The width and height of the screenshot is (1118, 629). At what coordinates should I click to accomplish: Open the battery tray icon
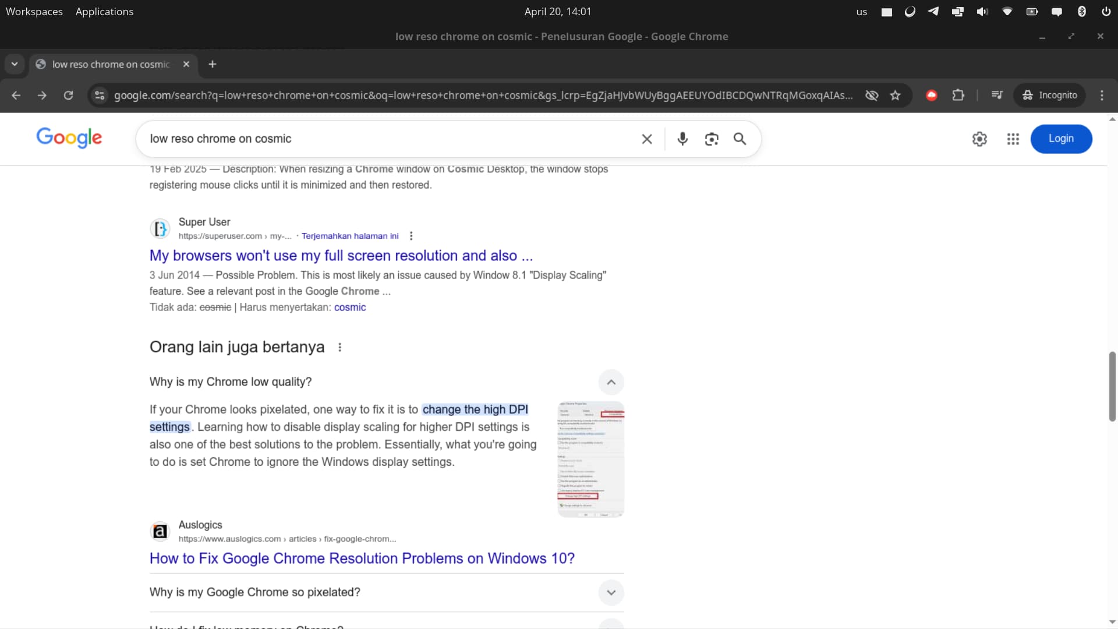coord(1032,12)
